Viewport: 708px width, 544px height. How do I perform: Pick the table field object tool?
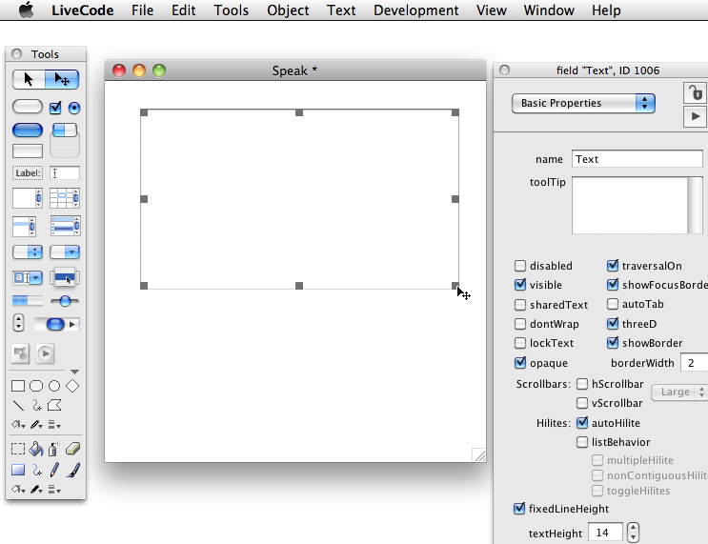point(65,198)
